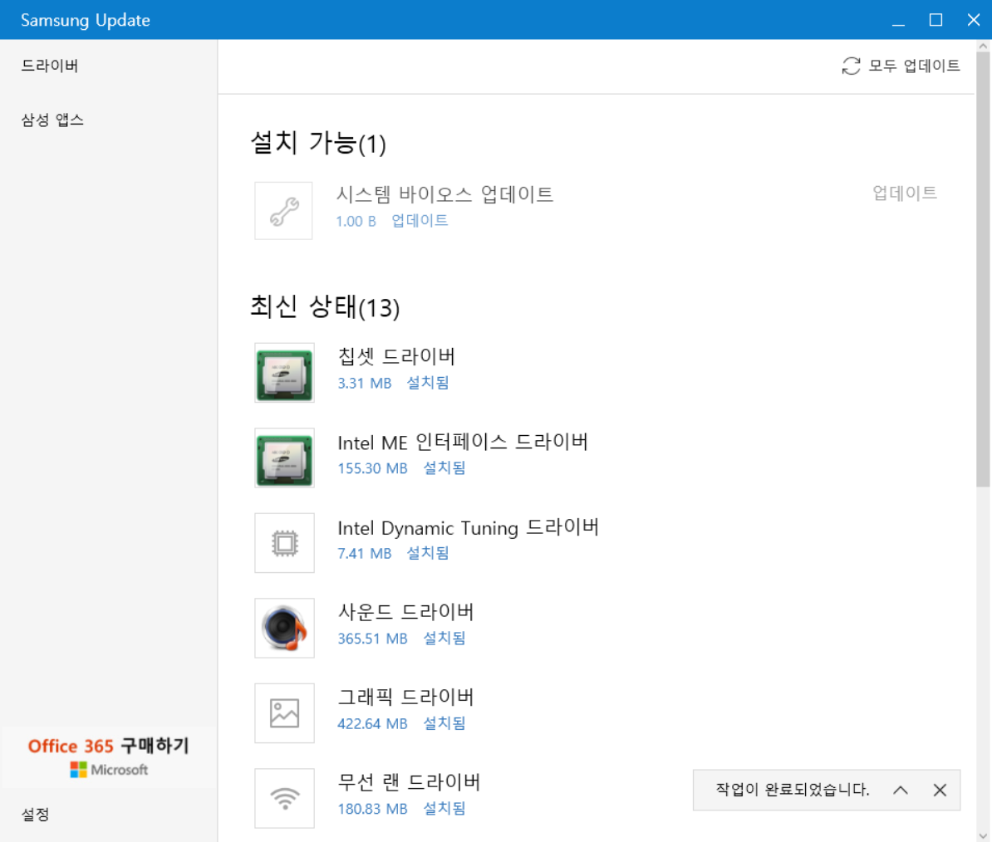Screen dimensions: 992x842
Task: Select the 무선 랜 드라이버 title
Action: pyautogui.click(x=409, y=782)
